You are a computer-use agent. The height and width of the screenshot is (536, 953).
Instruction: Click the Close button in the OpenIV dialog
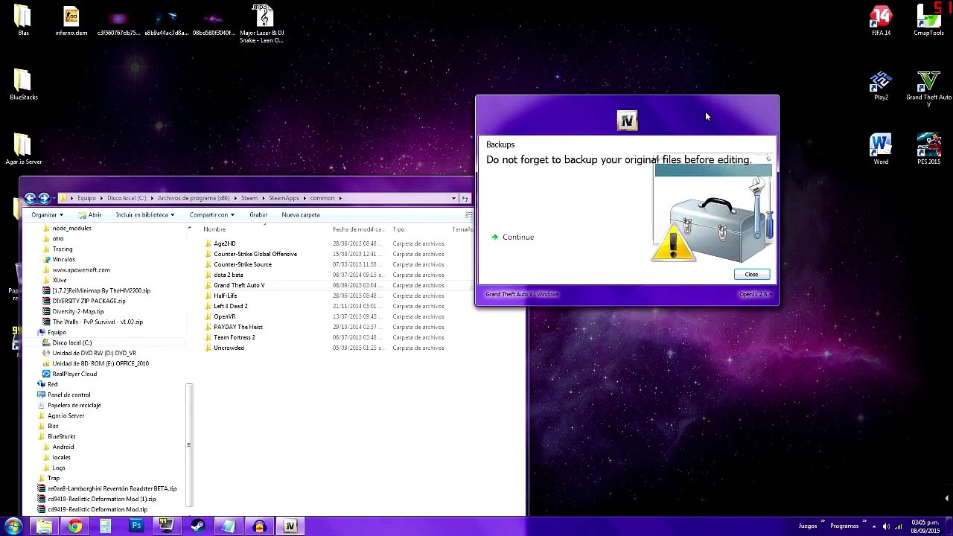click(x=751, y=275)
